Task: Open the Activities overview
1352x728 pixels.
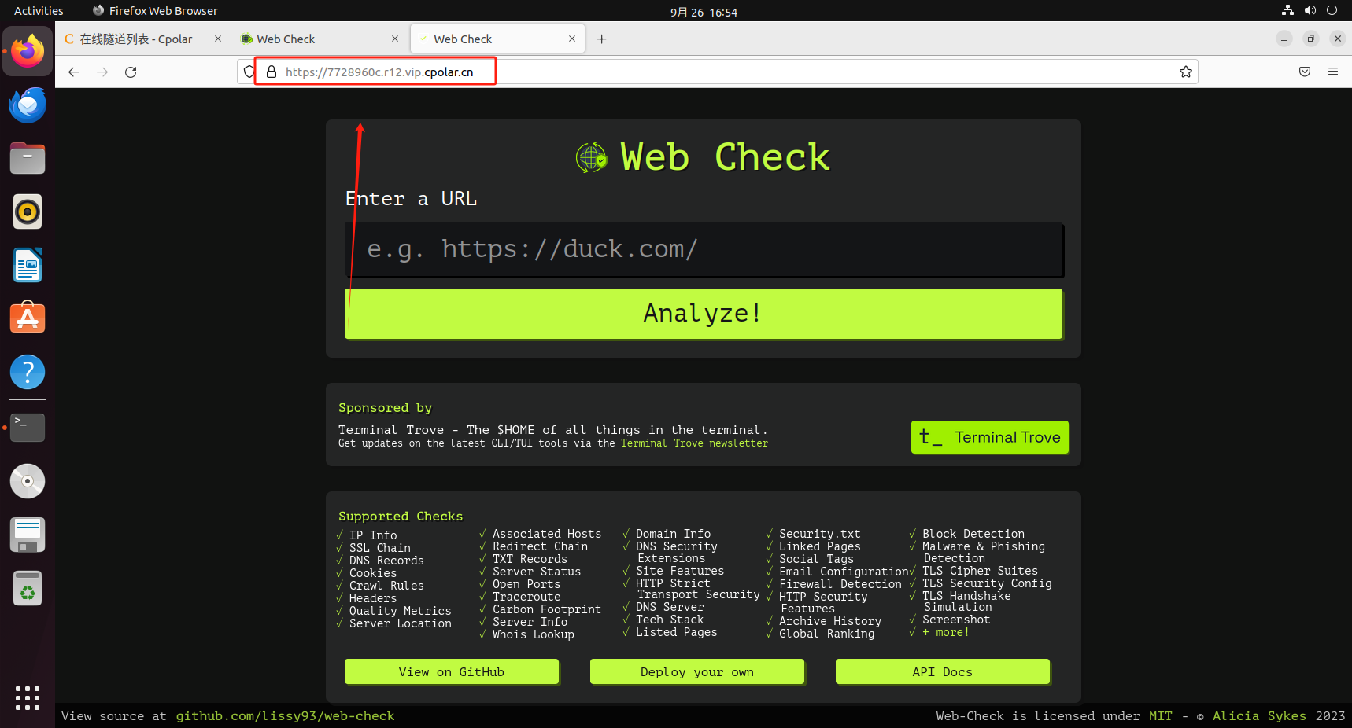Action: [x=39, y=10]
